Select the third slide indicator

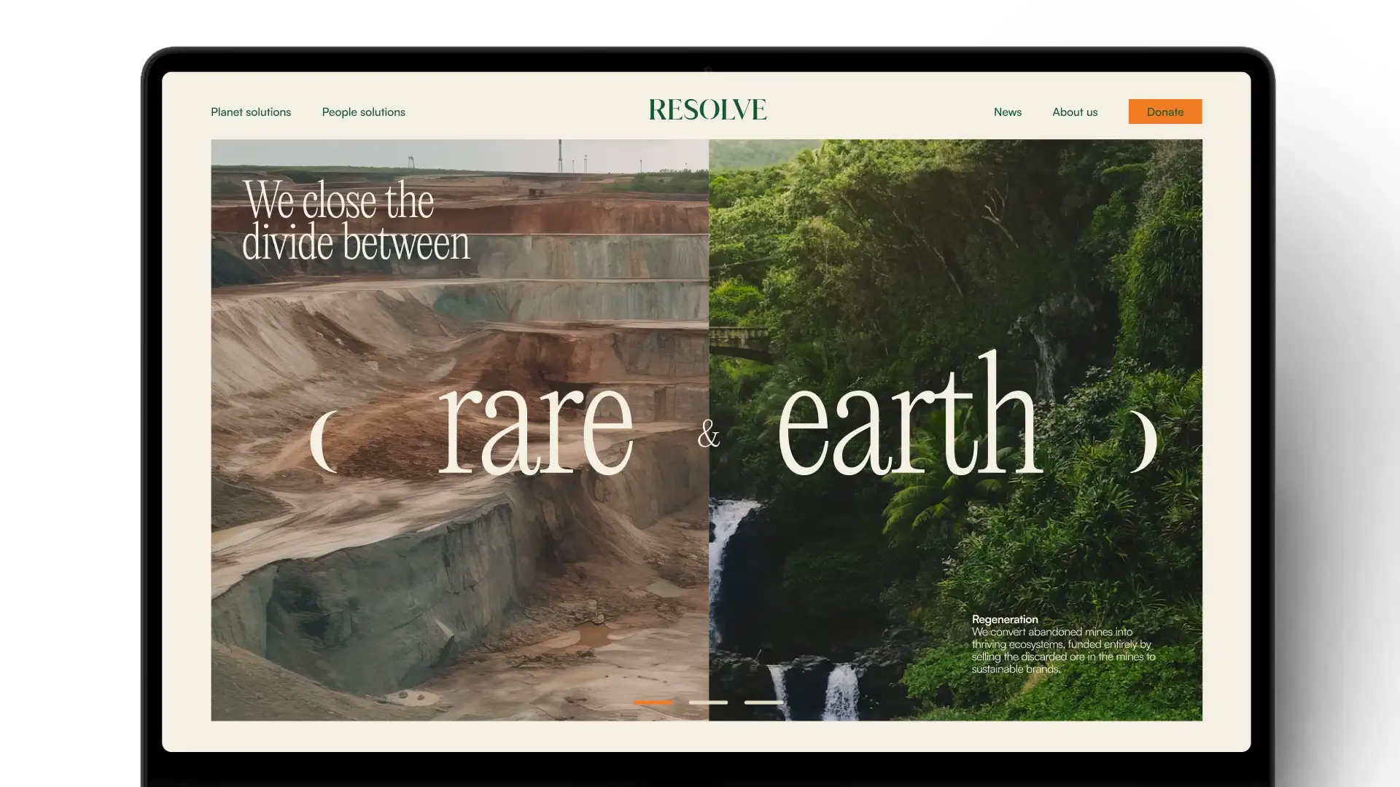coord(763,702)
